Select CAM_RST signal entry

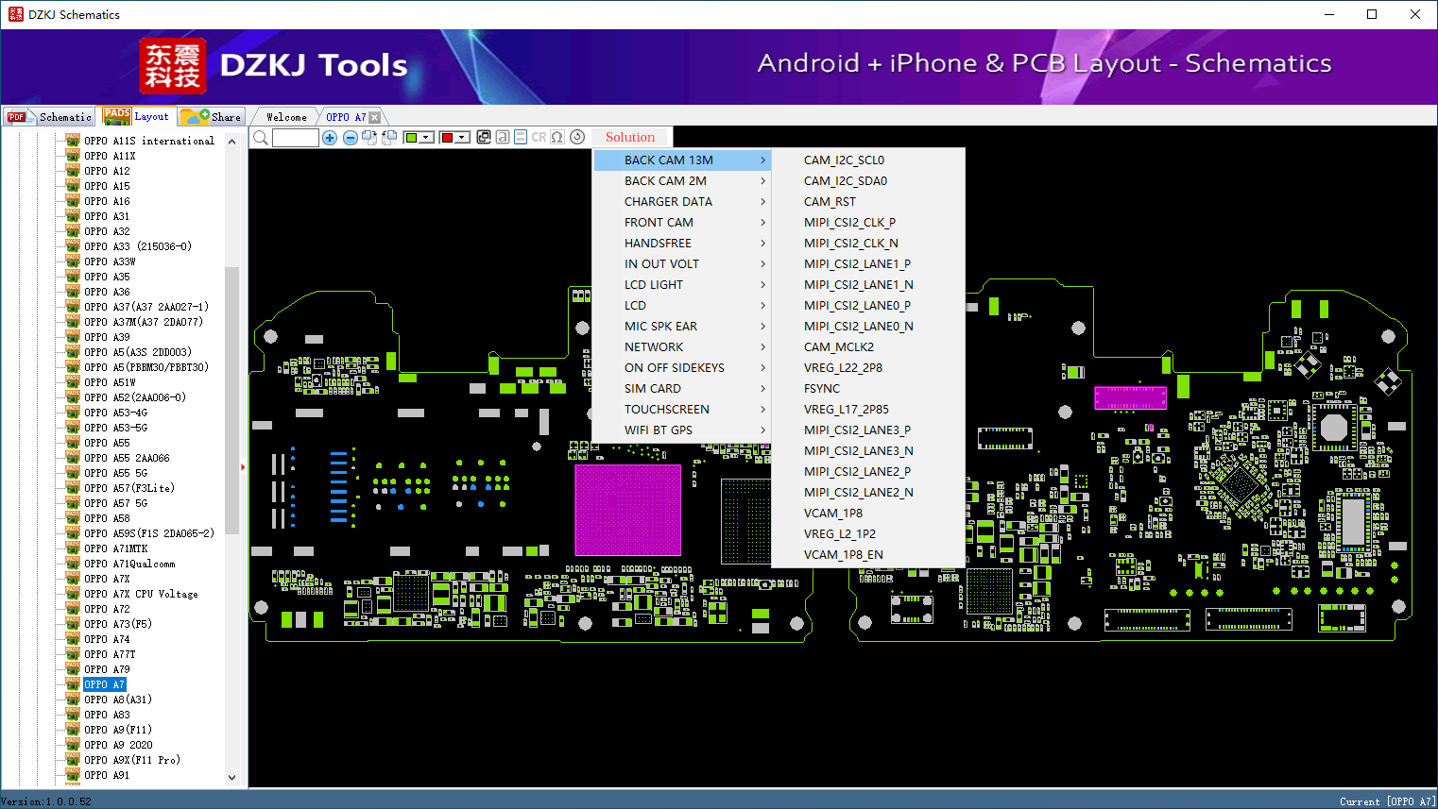pyautogui.click(x=868, y=202)
